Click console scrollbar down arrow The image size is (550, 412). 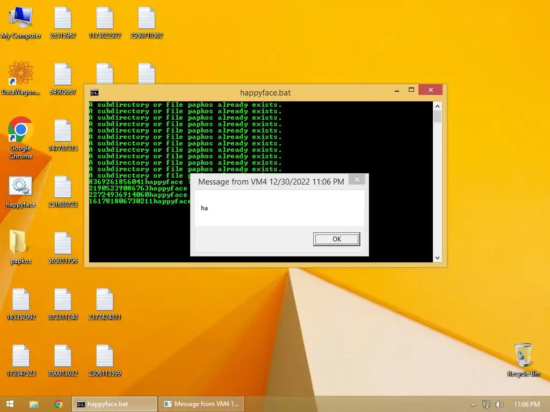click(437, 258)
